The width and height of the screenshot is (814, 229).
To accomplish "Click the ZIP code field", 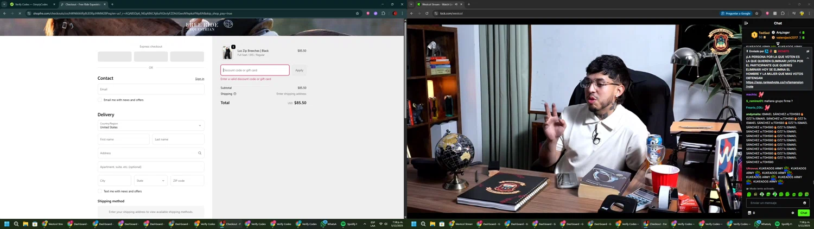I will point(187,181).
